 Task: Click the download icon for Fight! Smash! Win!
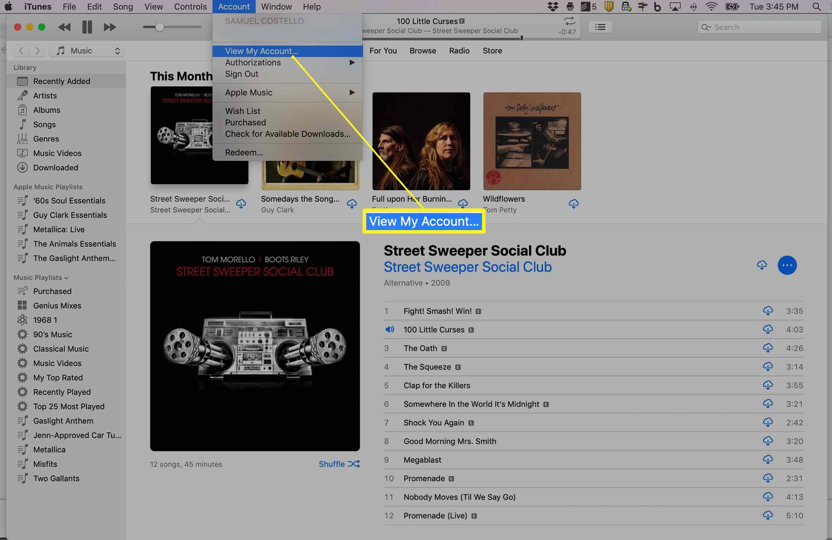point(767,311)
